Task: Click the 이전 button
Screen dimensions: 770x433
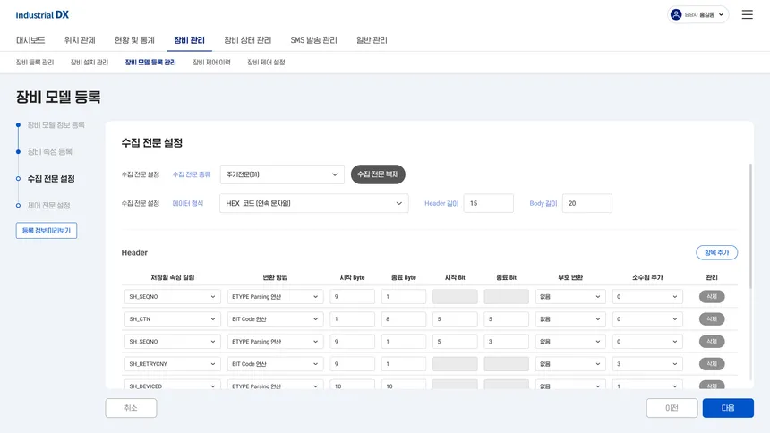Action: (x=672, y=408)
